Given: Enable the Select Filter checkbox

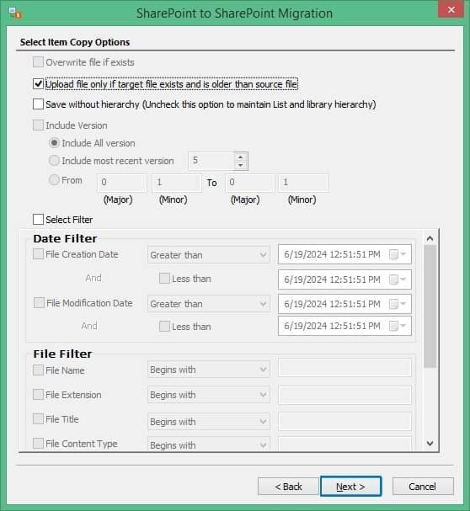Looking at the screenshot, I should tap(38, 220).
